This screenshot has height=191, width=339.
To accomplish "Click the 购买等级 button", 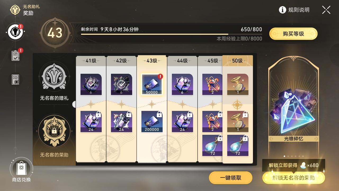I will [x=293, y=34].
